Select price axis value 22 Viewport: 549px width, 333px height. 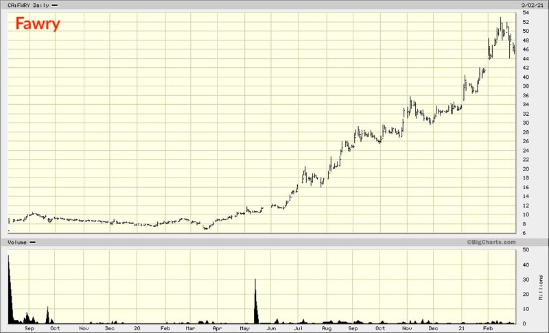[x=526, y=160]
